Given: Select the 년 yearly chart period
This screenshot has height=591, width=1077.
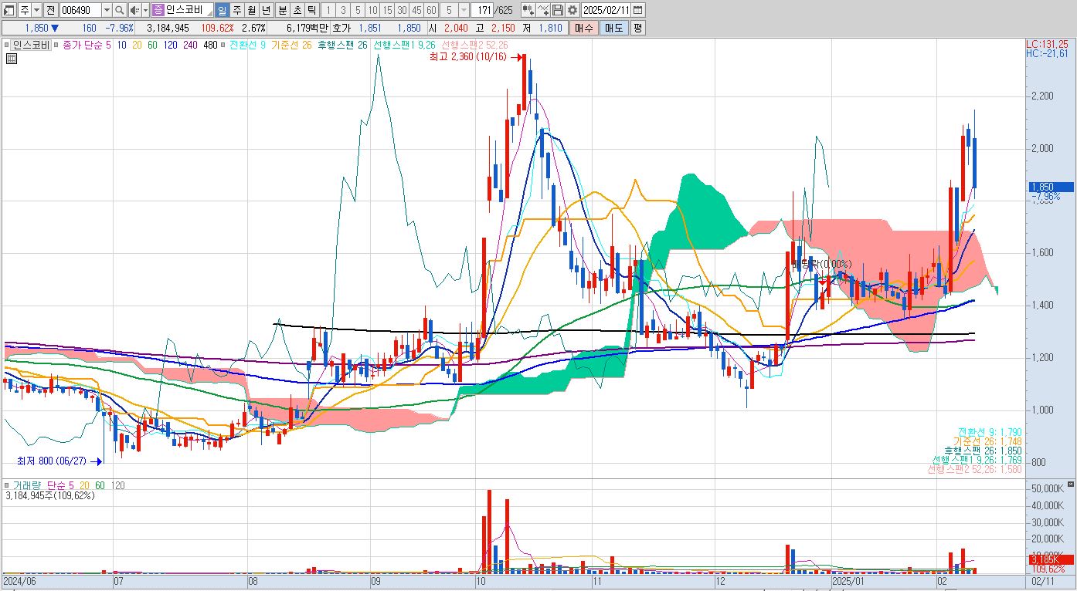Looking at the screenshot, I should pos(266,10).
